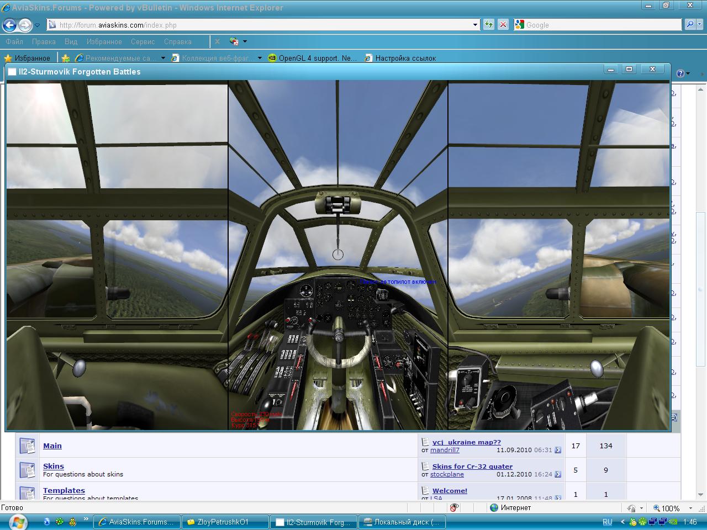This screenshot has height=530, width=707.
Task: Click the green Refresh page icon
Action: (x=489, y=25)
